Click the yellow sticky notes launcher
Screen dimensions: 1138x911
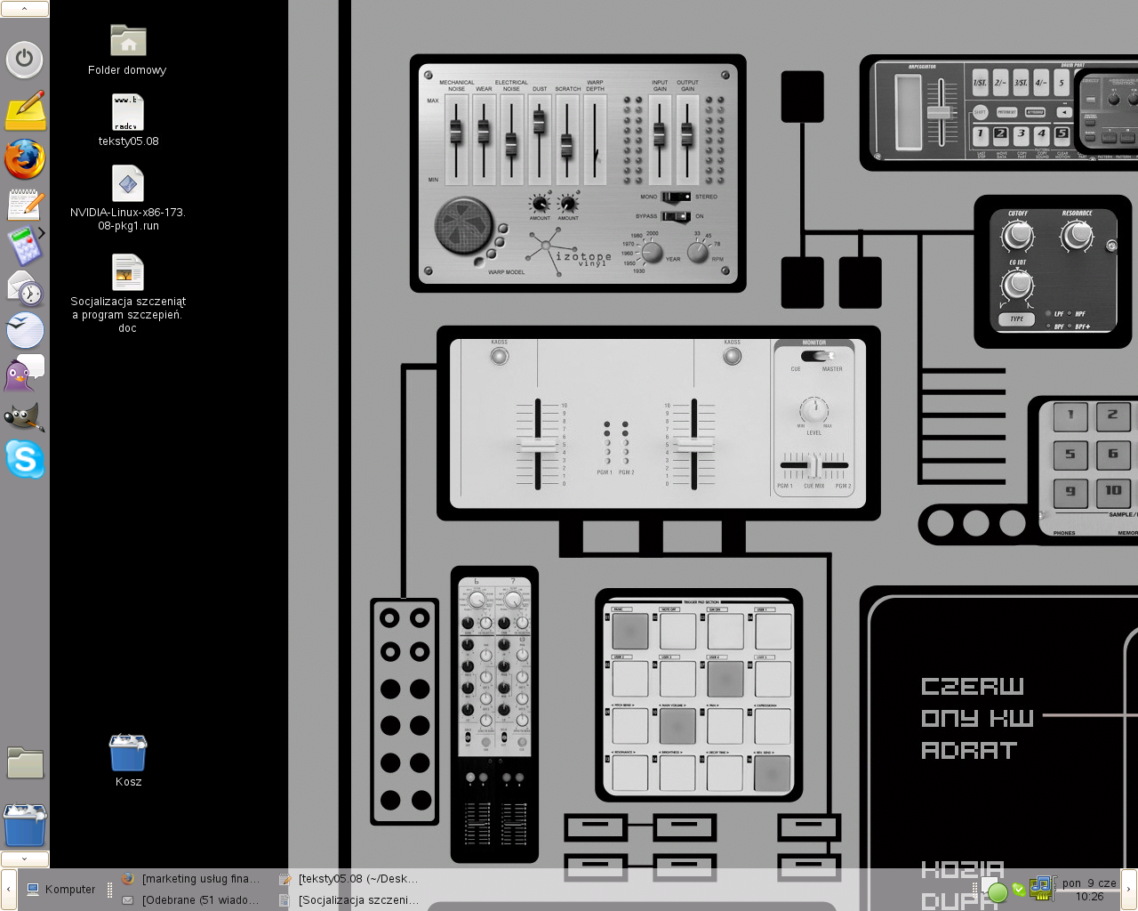click(25, 111)
